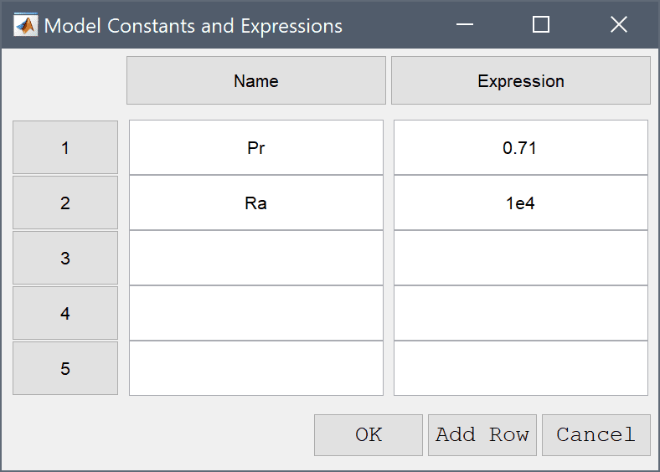Click the Pr name cell

click(256, 147)
